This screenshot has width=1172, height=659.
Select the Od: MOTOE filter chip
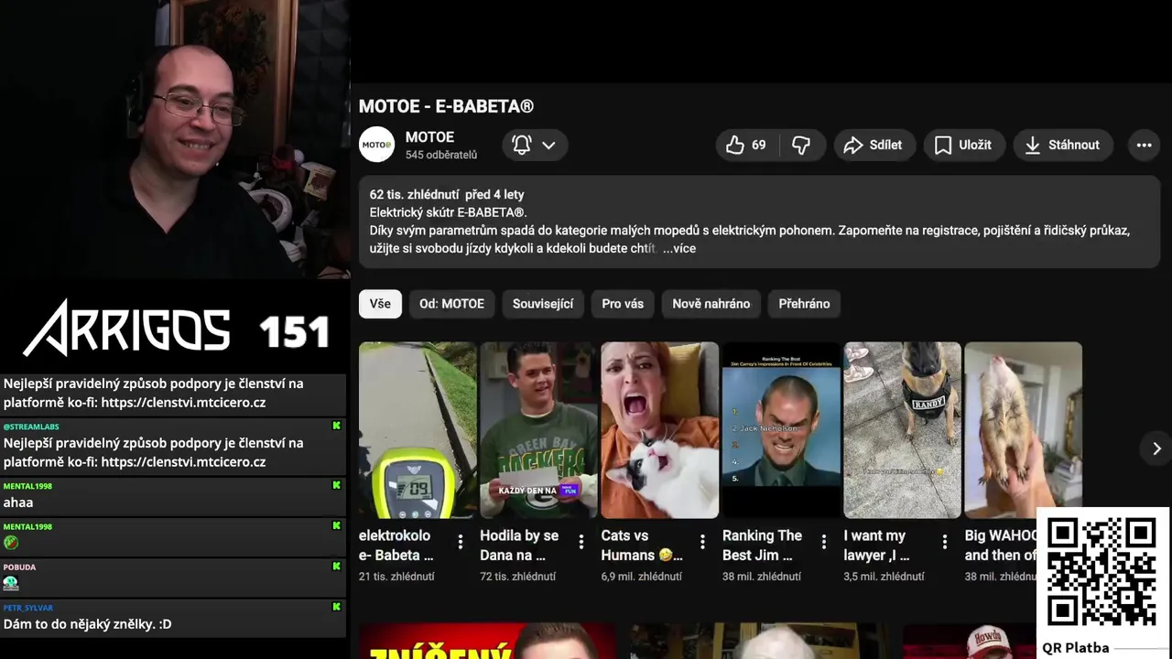point(451,304)
